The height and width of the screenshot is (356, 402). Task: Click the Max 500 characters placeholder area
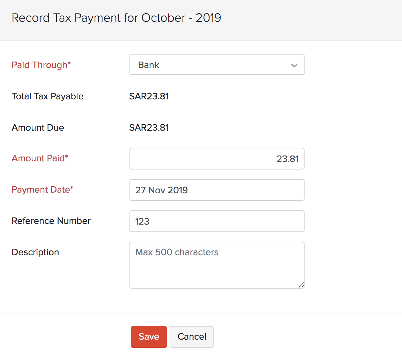[177, 252]
